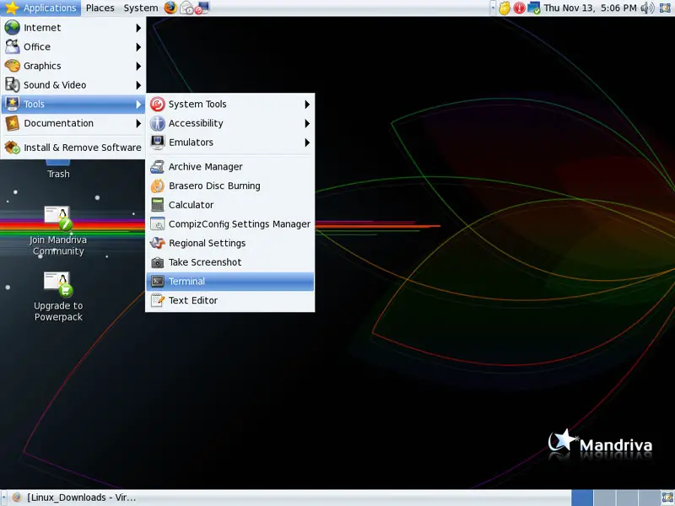Select the Trash desktop icon
The width and height of the screenshot is (675, 506).
tap(58, 170)
